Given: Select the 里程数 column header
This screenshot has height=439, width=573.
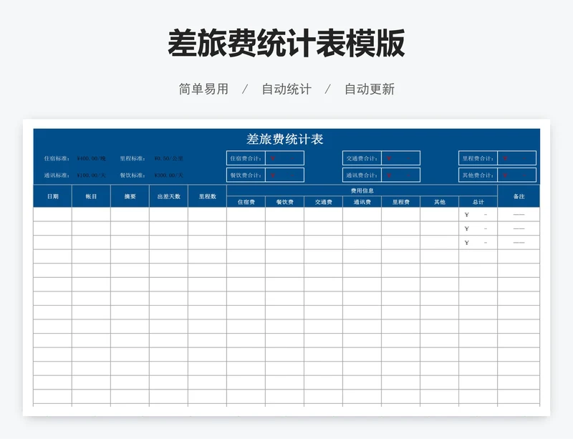Looking at the screenshot, I should 208,196.
